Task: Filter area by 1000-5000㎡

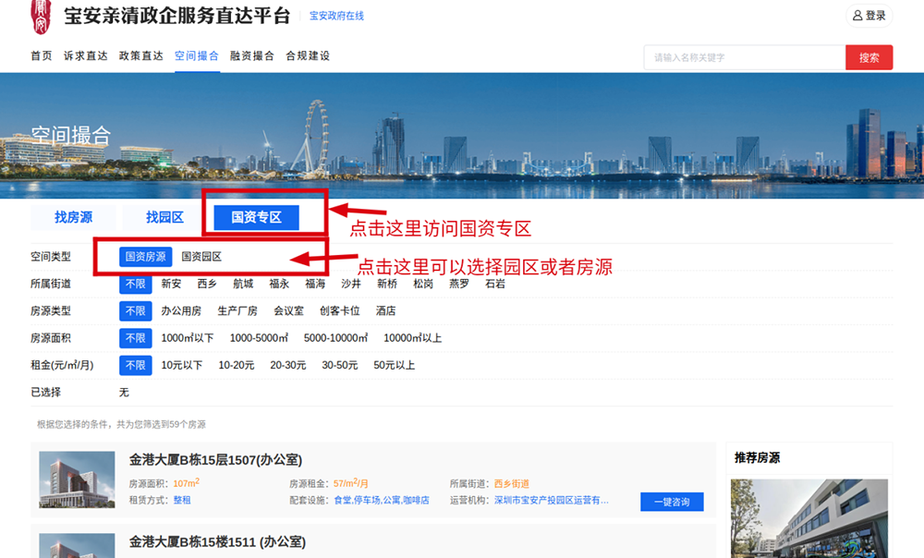Action: (260, 338)
